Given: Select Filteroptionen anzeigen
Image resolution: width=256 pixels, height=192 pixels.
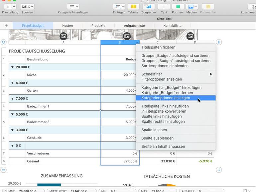Looking at the screenshot, I should coord(176,79).
